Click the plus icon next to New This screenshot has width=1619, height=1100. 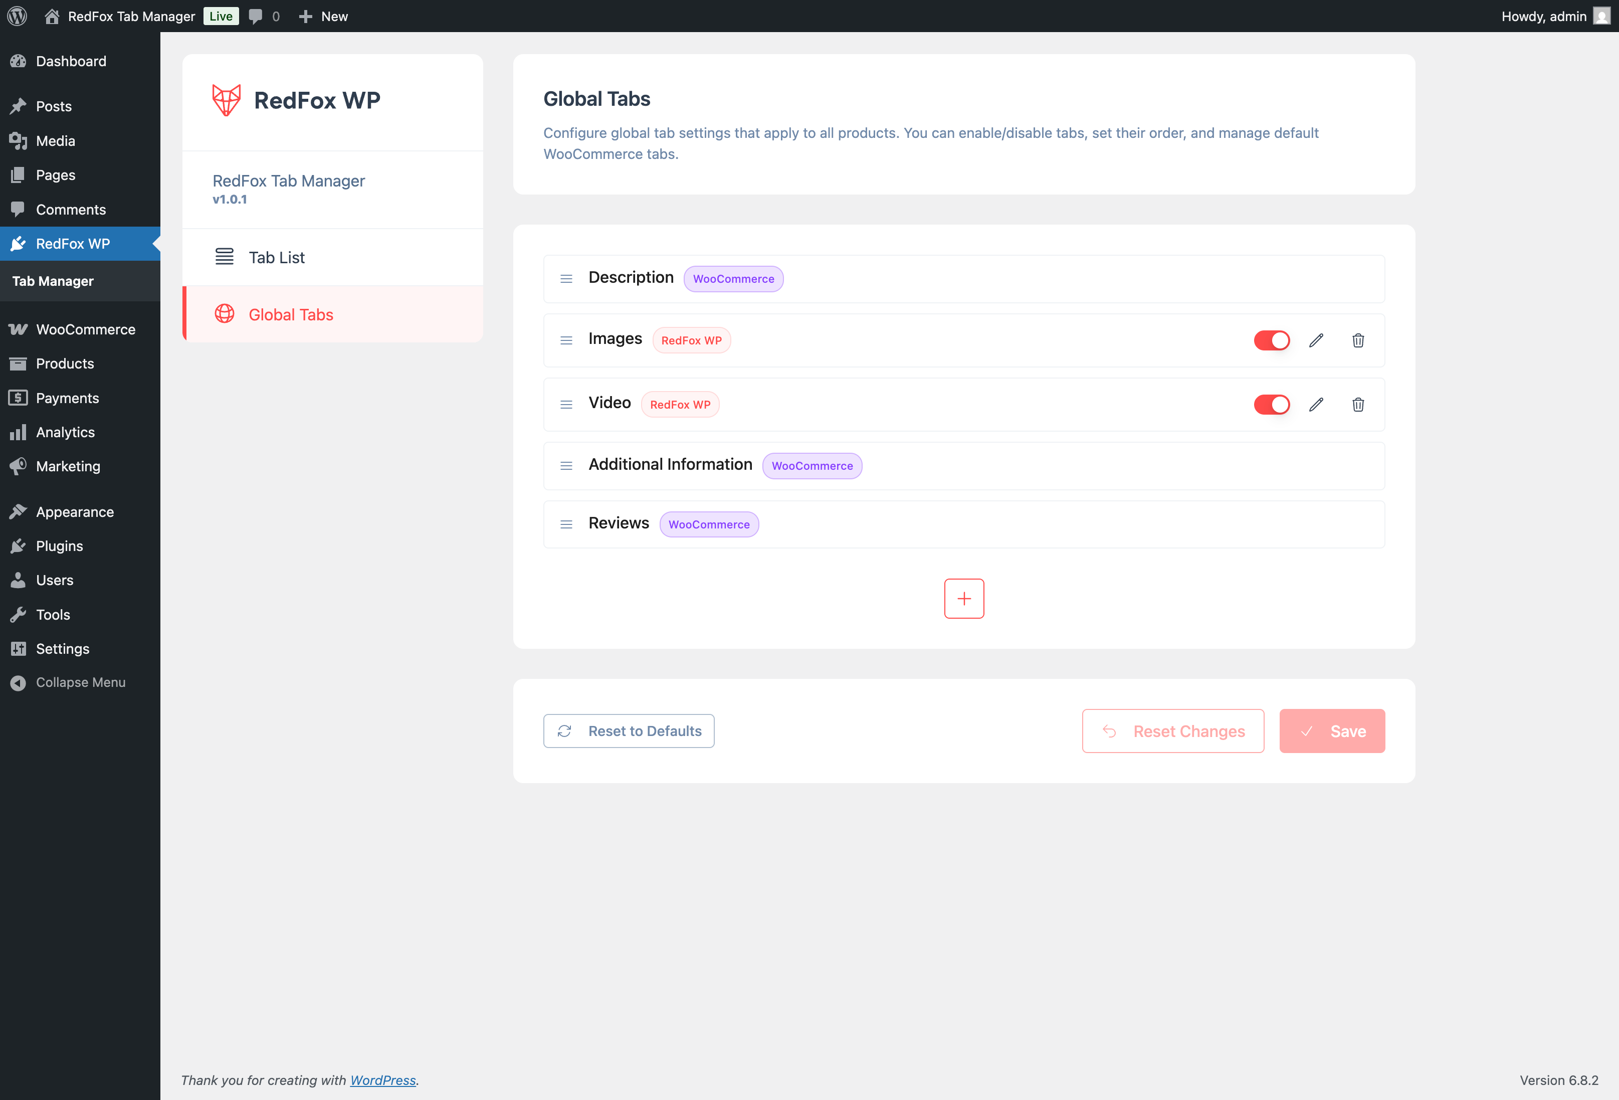click(305, 16)
